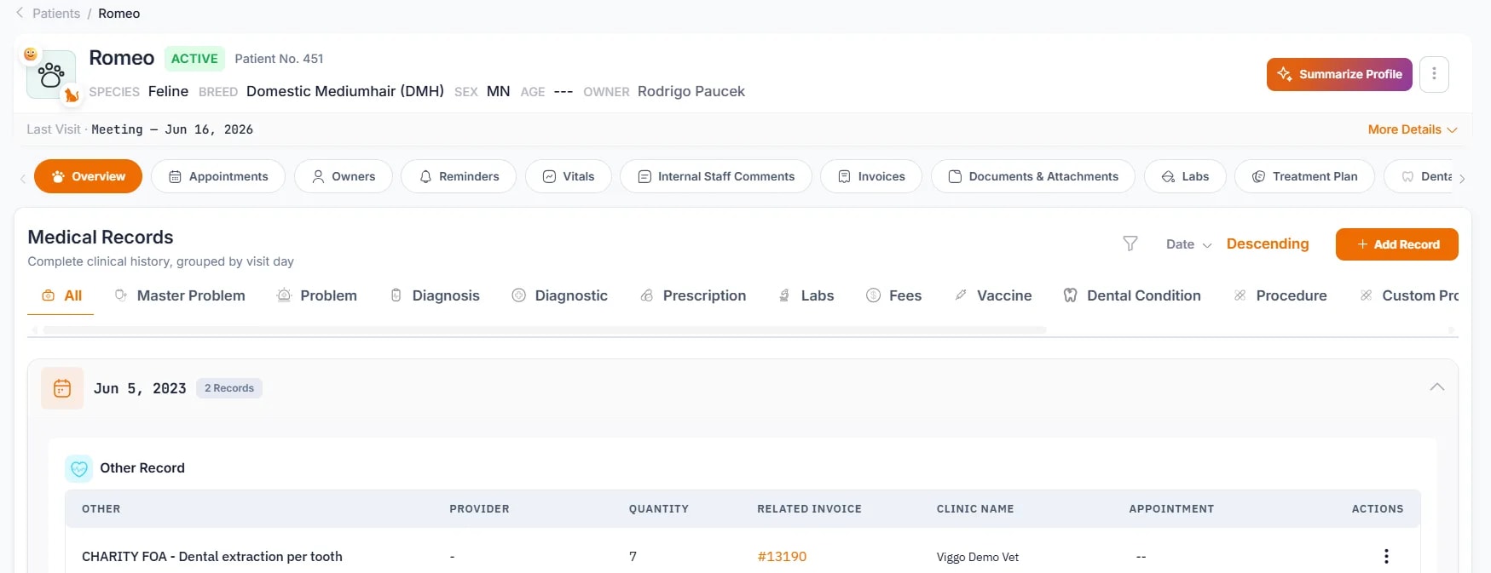Filter records by Dental Condition
Image resolution: width=1491 pixels, height=573 pixels.
[1132, 295]
